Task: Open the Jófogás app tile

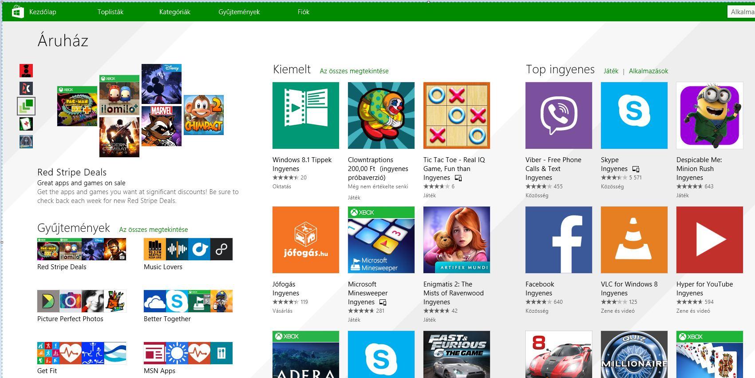Action: tap(306, 240)
